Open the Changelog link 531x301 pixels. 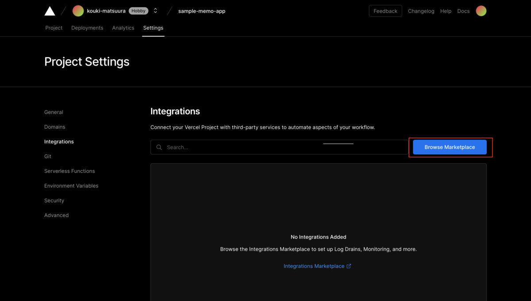click(421, 11)
